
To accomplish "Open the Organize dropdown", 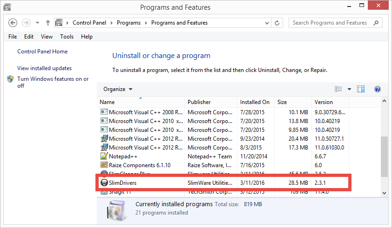I will 118,89.
